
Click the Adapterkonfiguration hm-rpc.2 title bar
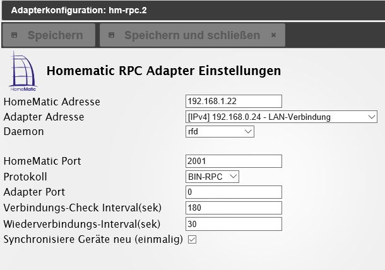74,10
